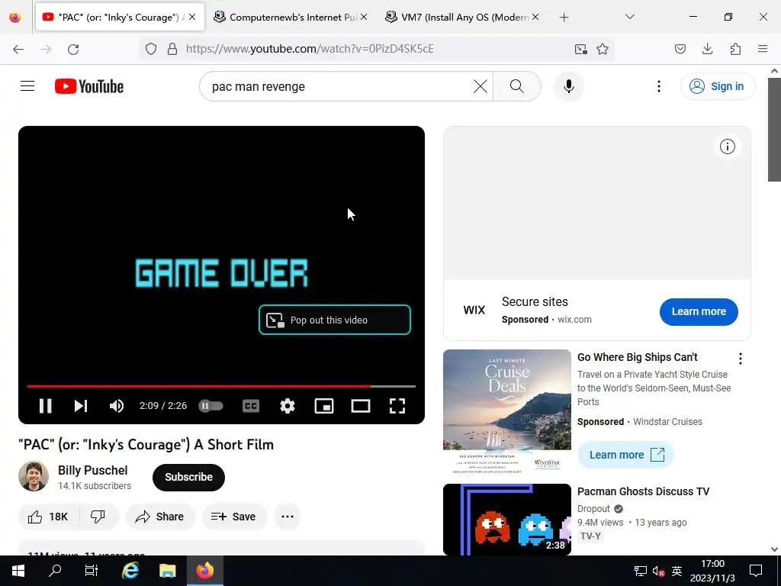
Task: Reload the current page
Action: coord(73,49)
